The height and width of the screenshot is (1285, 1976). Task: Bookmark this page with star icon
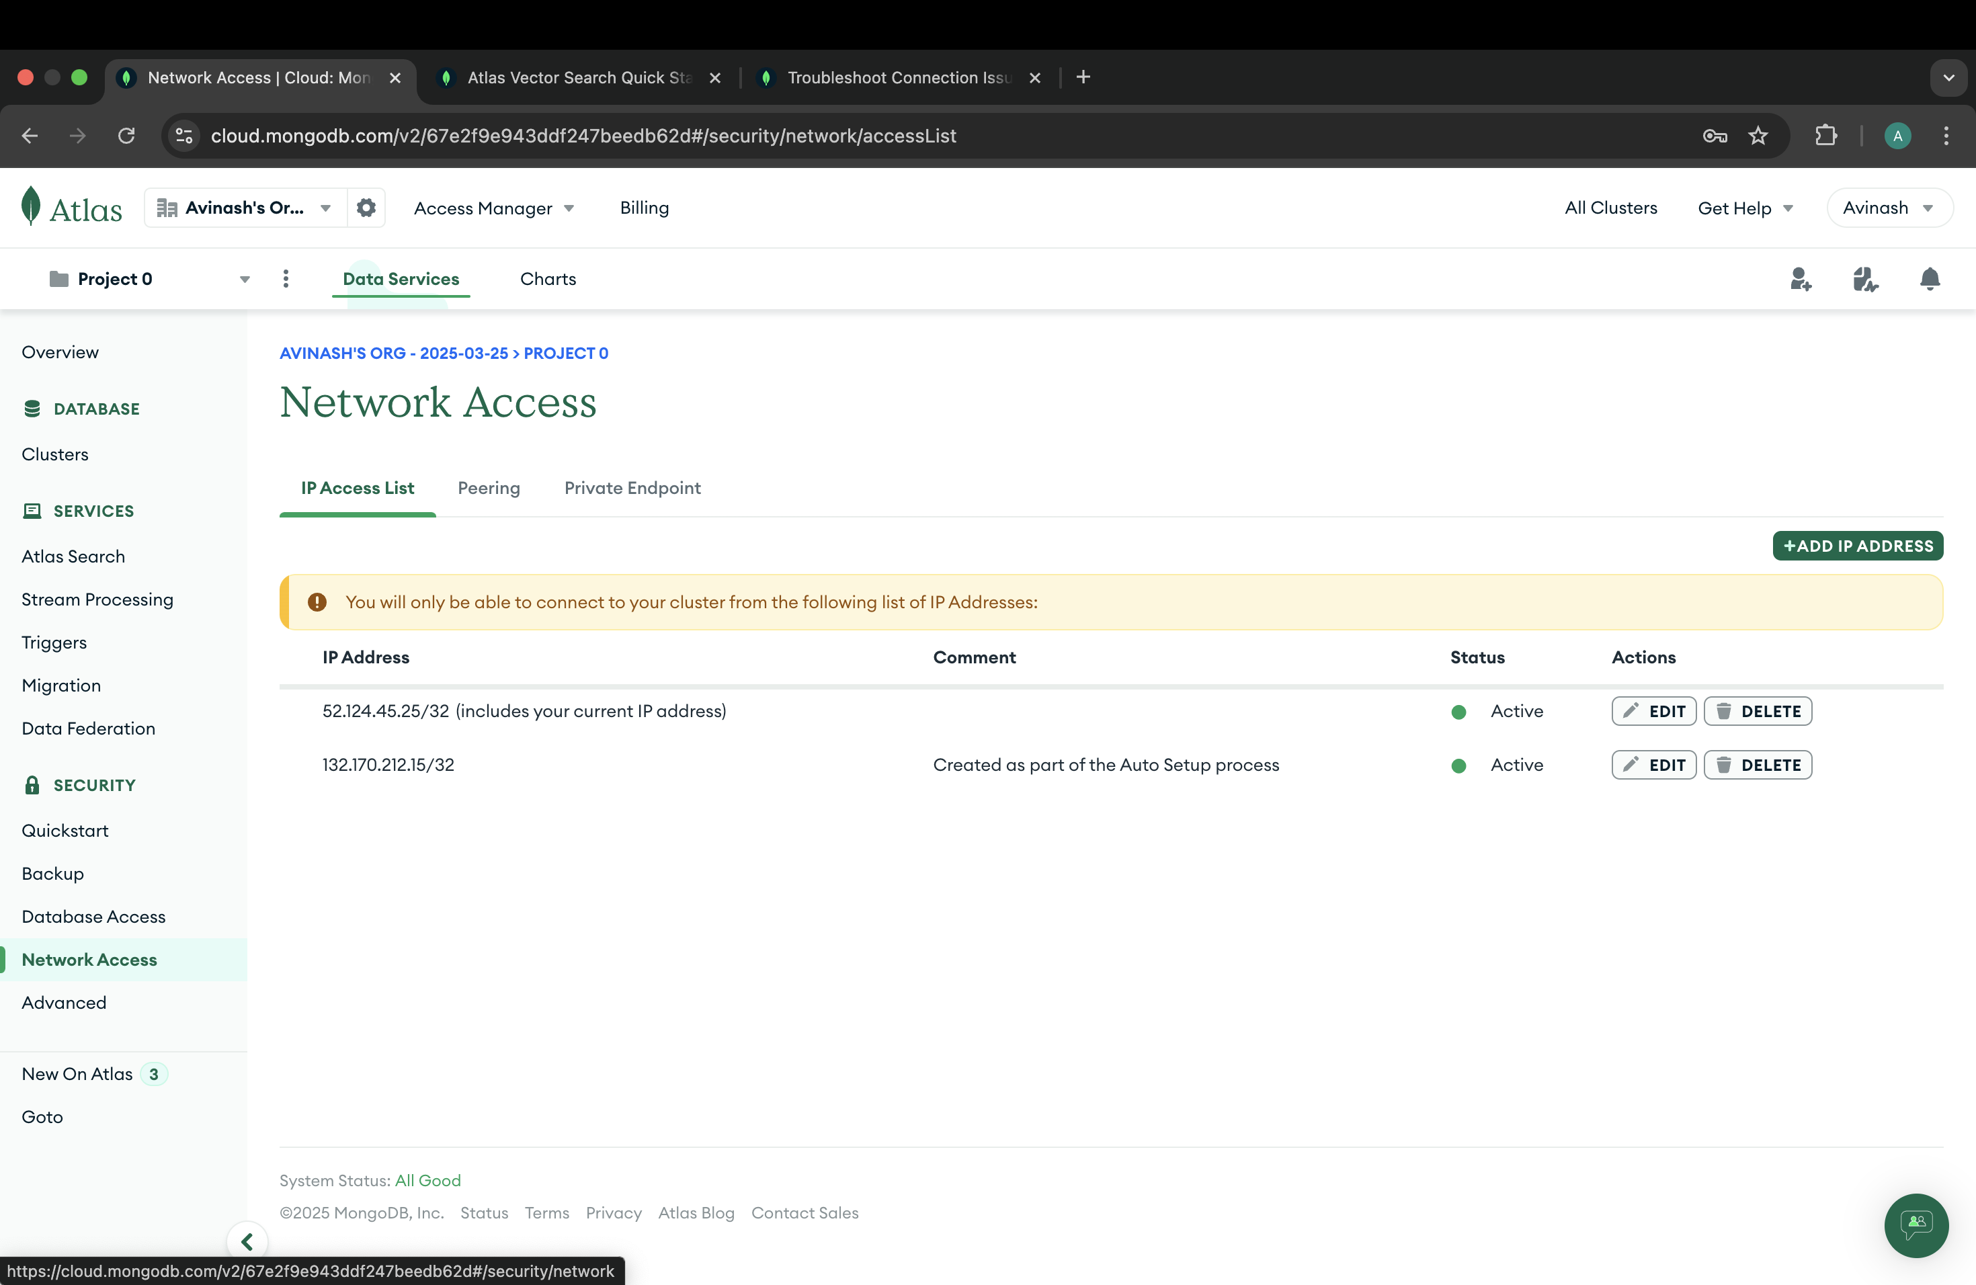[x=1758, y=135]
